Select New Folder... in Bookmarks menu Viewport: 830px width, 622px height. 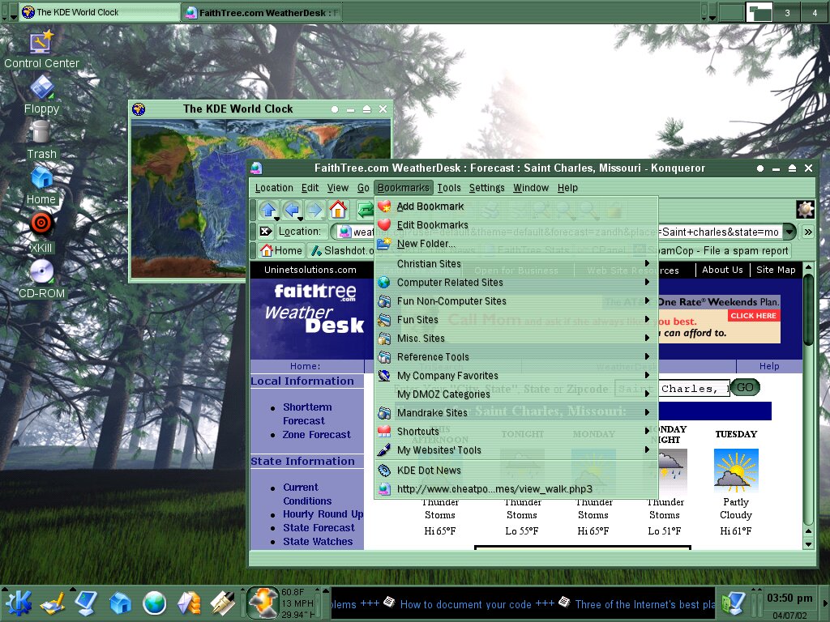[x=516, y=243]
